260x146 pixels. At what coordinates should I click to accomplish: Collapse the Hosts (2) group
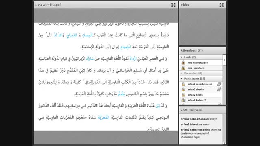pyautogui.click(x=182, y=57)
